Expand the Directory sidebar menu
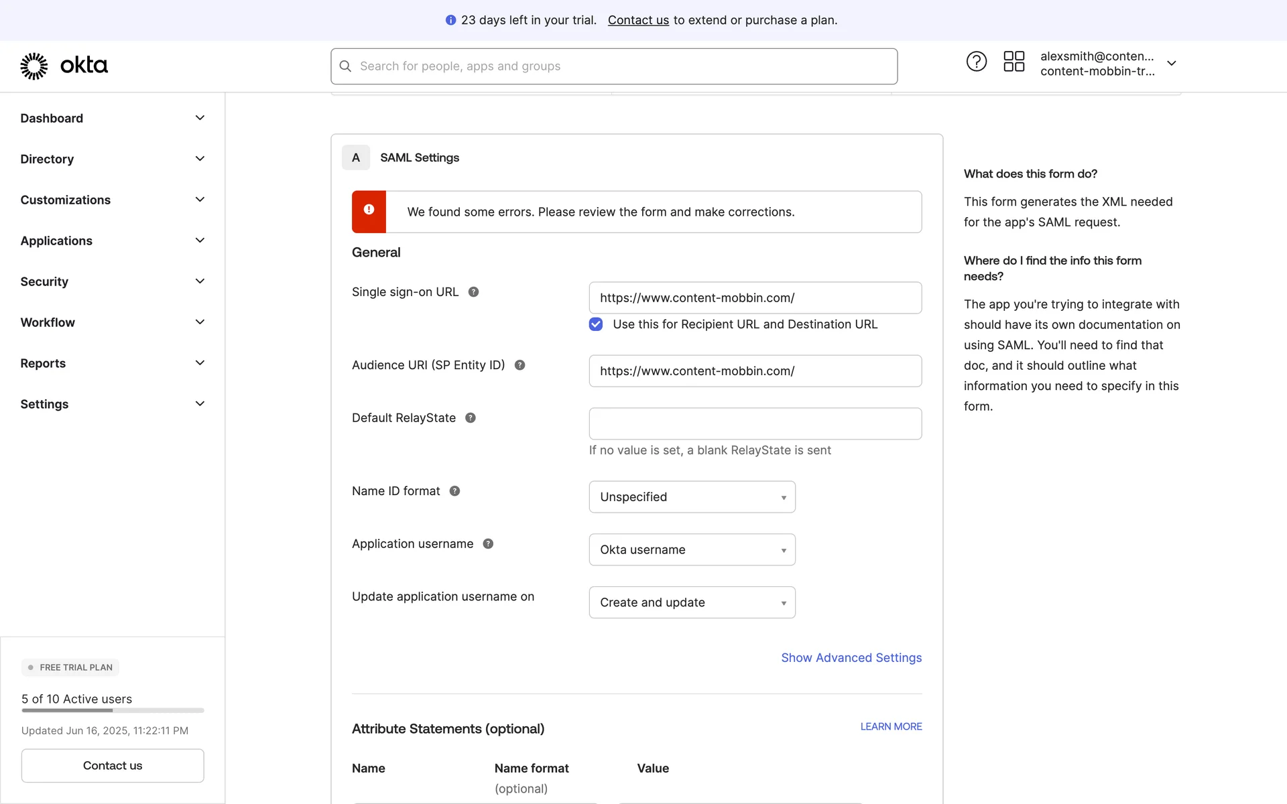This screenshot has width=1287, height=804. [x=112, y=159]
